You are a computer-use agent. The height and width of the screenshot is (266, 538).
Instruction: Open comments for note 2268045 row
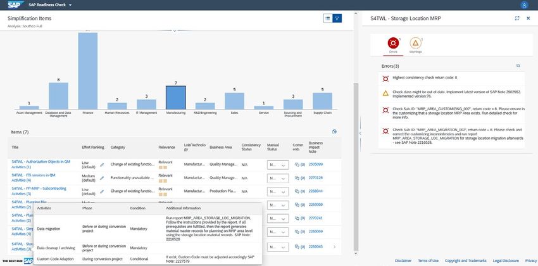tap(300, 247)
